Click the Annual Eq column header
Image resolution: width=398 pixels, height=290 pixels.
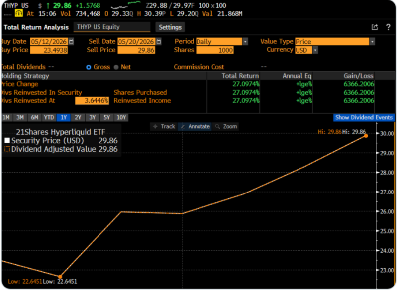point(297,76)
